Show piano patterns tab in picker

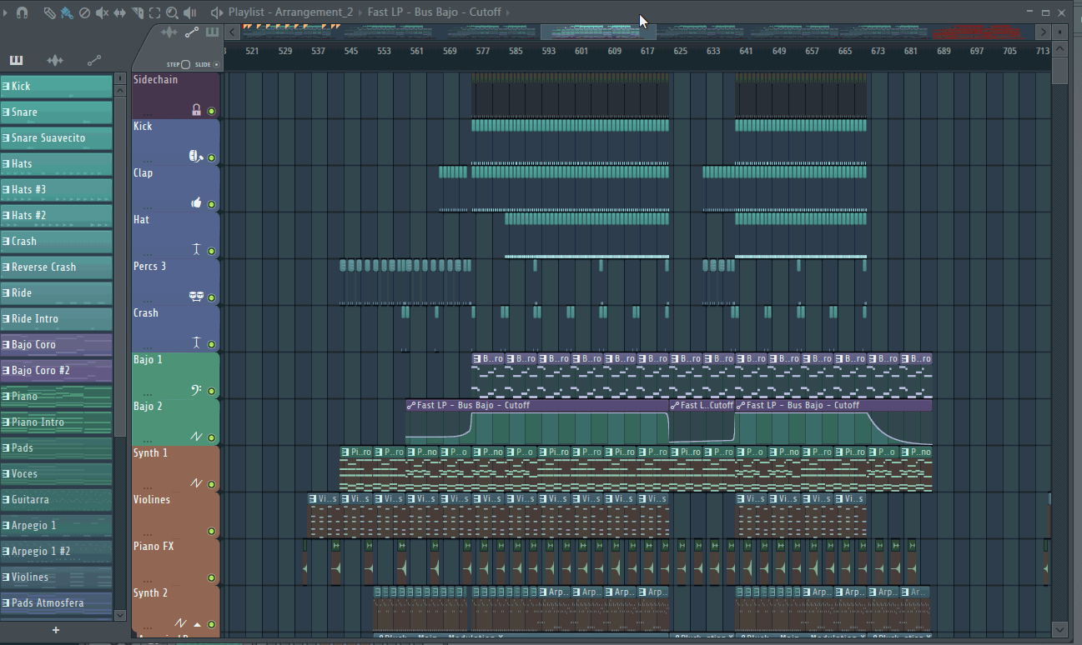16,60
